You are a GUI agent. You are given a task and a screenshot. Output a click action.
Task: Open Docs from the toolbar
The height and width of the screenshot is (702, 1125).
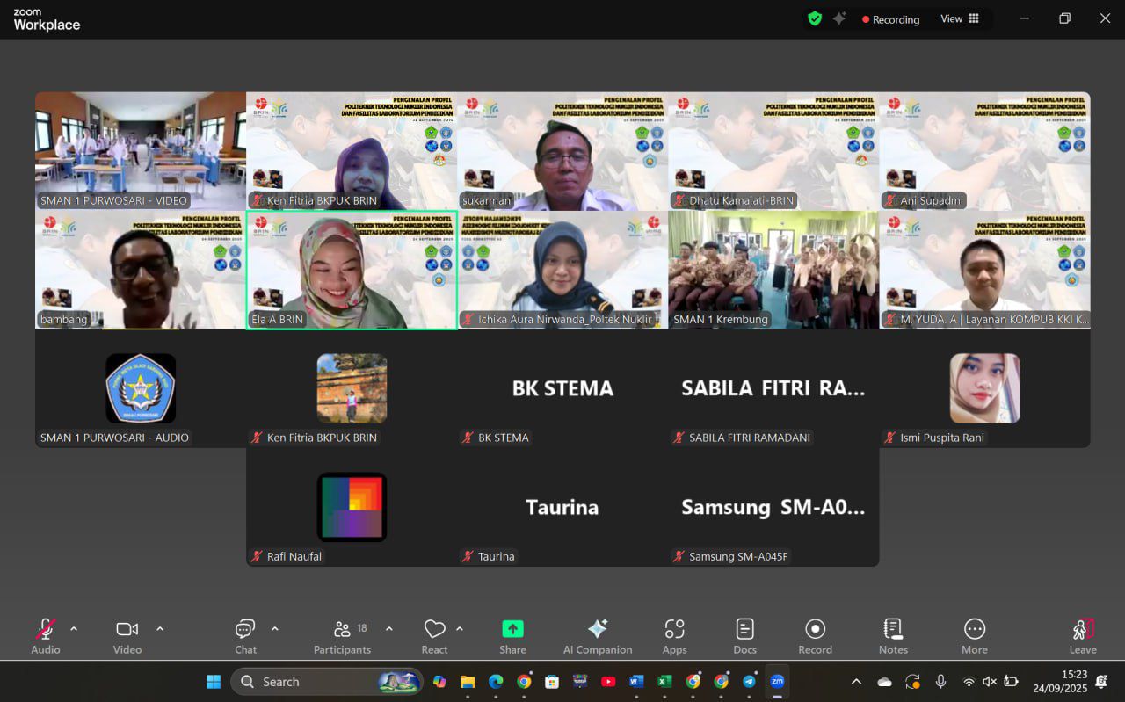(x=744, y=628)
